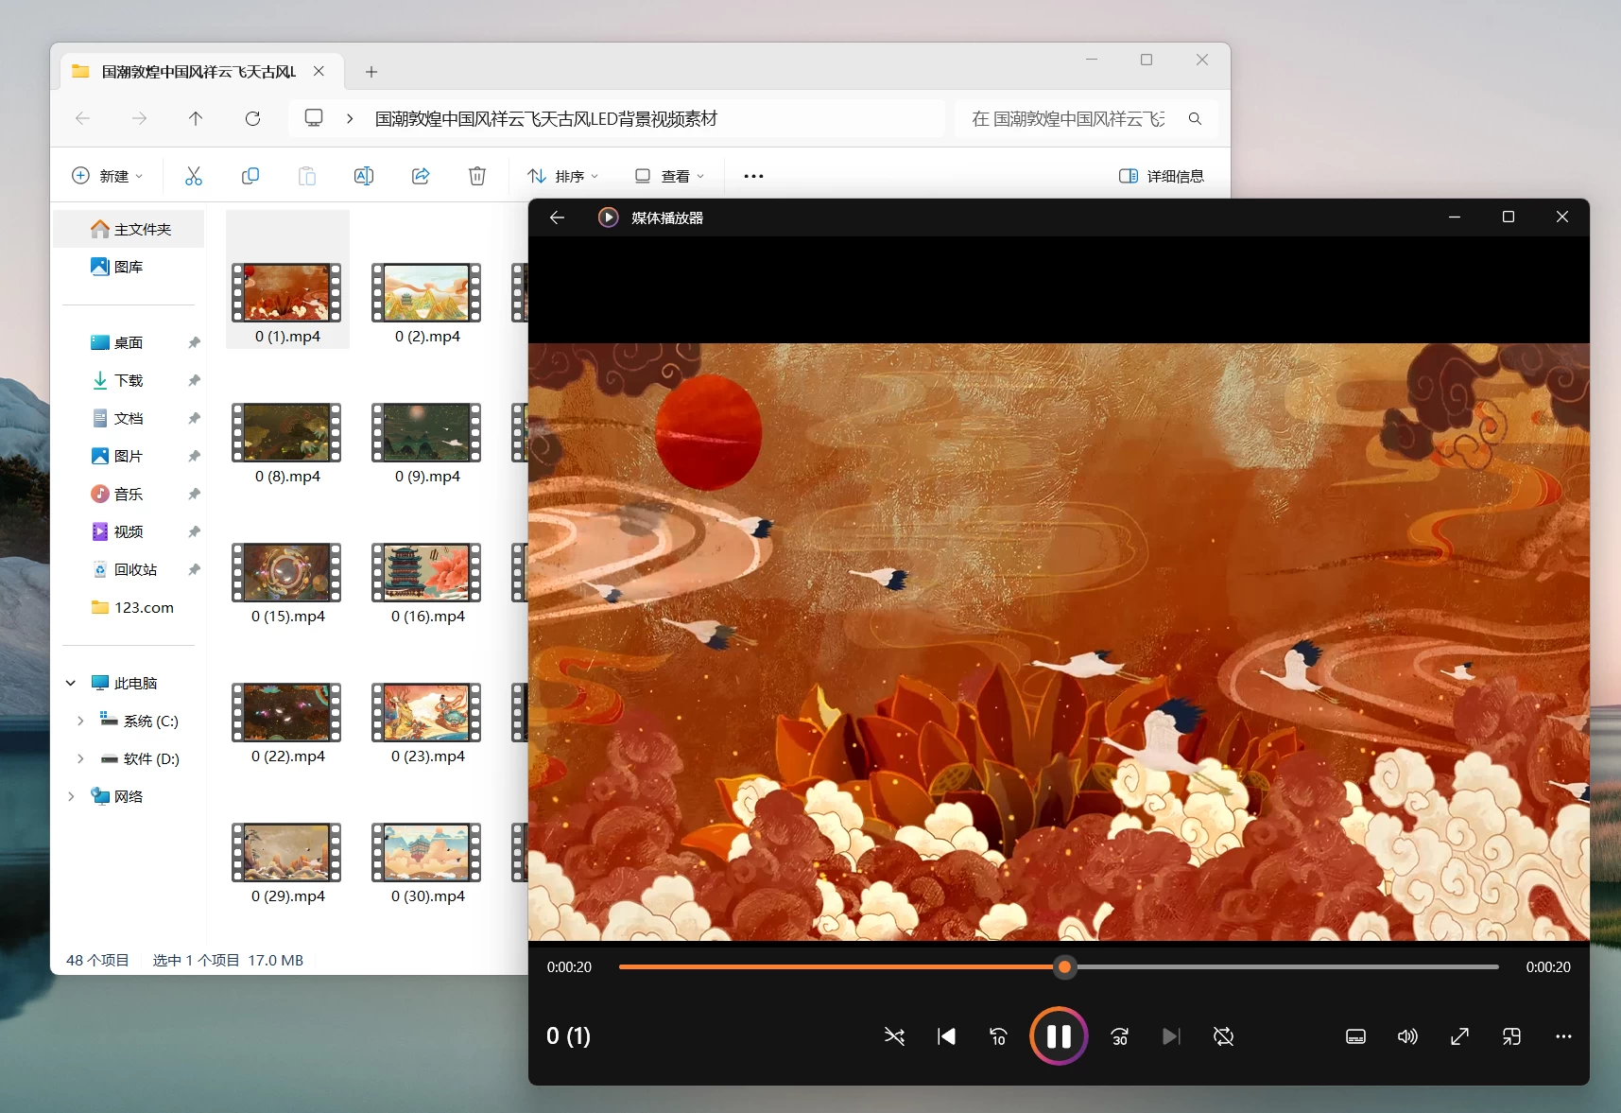The width and height of the screenshot is (1621, 1113).
Task: Open media player more options menu
Action: click(1563, 1036)
